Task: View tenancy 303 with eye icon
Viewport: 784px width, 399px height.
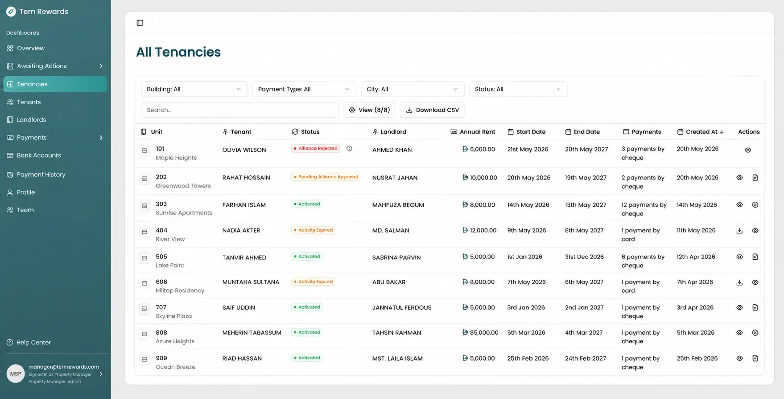Action: pyautogui.click(x=739, y=205)
